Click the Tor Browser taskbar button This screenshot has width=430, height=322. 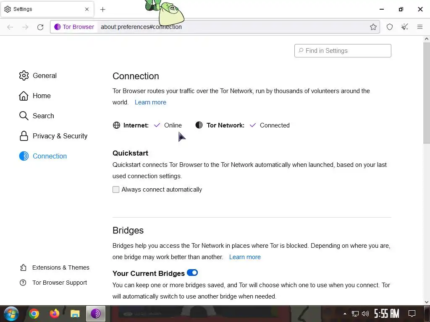(x=96, y=314)
